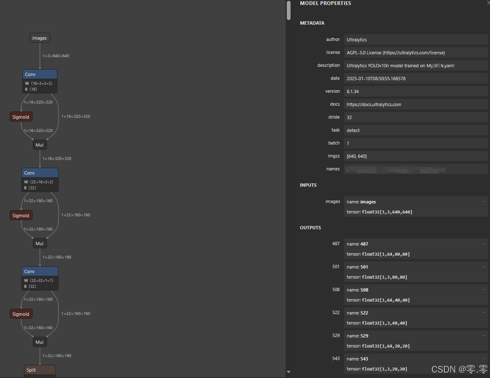The height and width of the screenshot is (378, 490).
Task: Click the license field with AGPL-3.0 License
Action: 416,53
